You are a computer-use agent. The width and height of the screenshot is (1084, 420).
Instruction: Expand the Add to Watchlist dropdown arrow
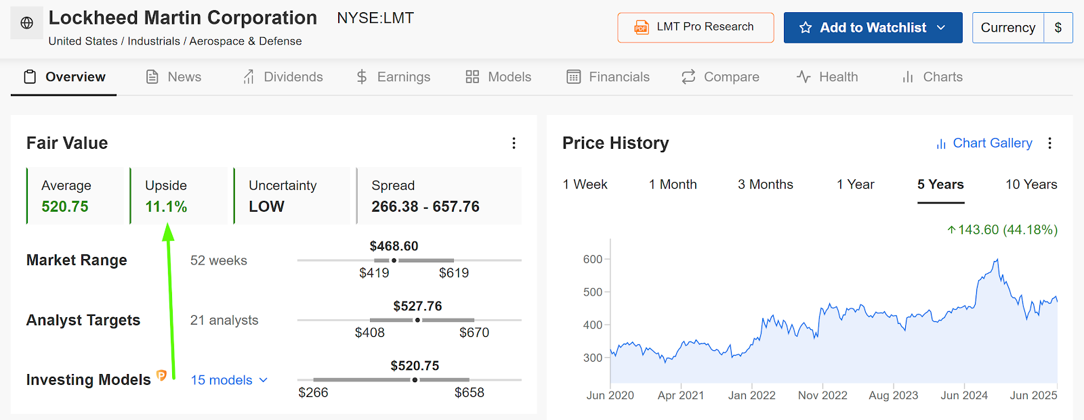[941, 28]
